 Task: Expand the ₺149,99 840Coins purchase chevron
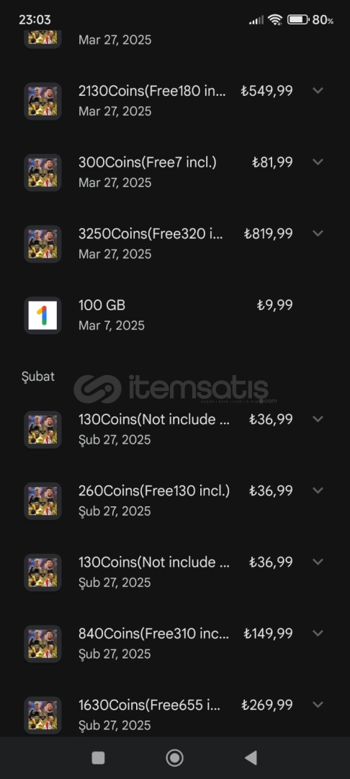coord(318,633)
